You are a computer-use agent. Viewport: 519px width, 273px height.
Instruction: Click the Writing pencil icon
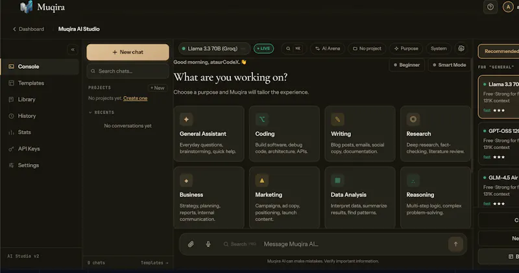[337, 119]
